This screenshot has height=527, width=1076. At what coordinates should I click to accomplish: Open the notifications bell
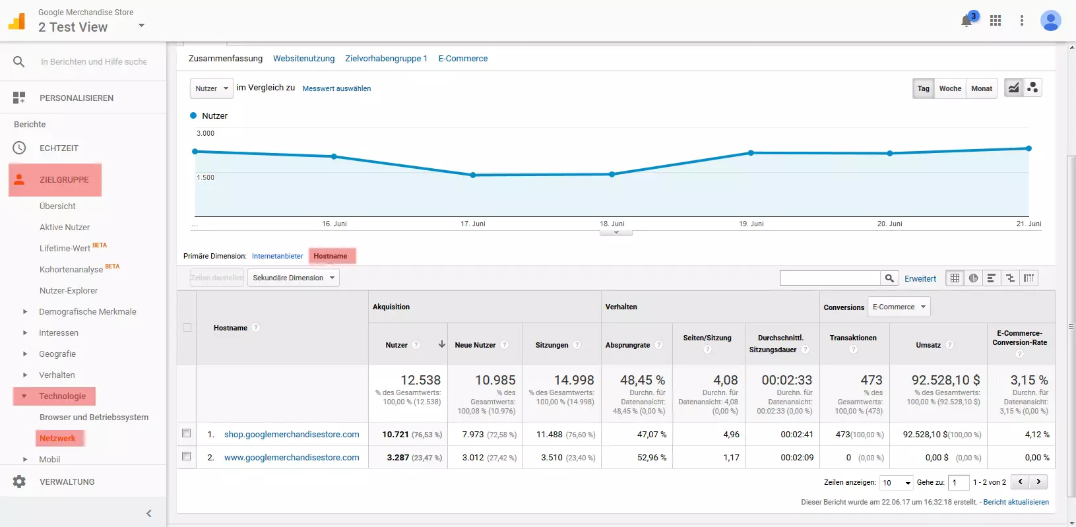pyautogui.click(x=966, y=20)
